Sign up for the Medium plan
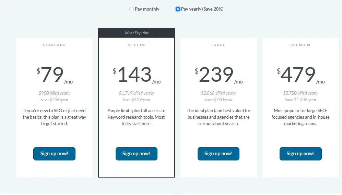342x195 pixels. click(x=136, y=154)
